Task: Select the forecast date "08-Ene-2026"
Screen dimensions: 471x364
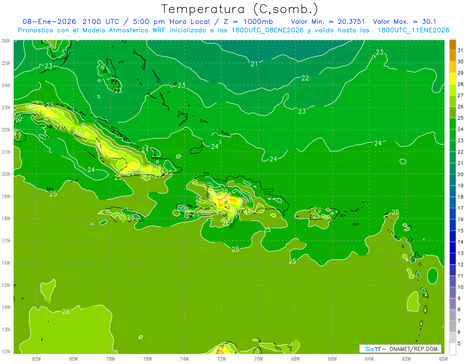Action: click(49, 22)
